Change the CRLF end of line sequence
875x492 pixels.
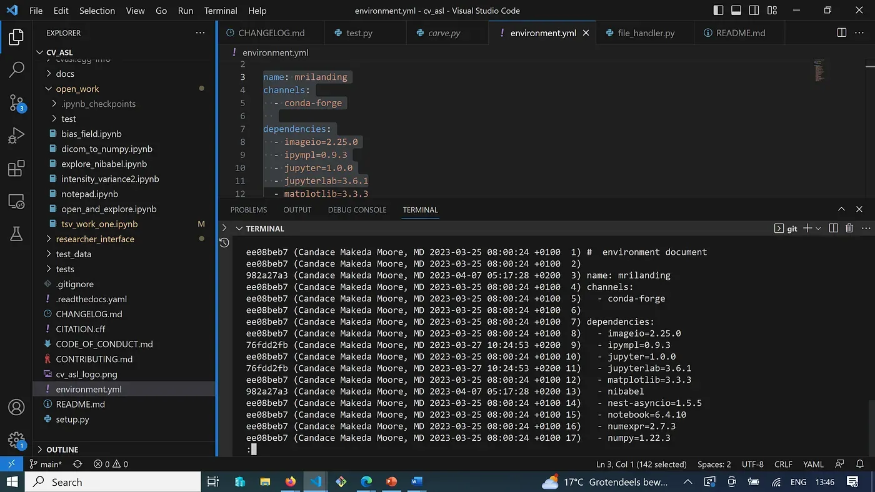pos(784,464)
